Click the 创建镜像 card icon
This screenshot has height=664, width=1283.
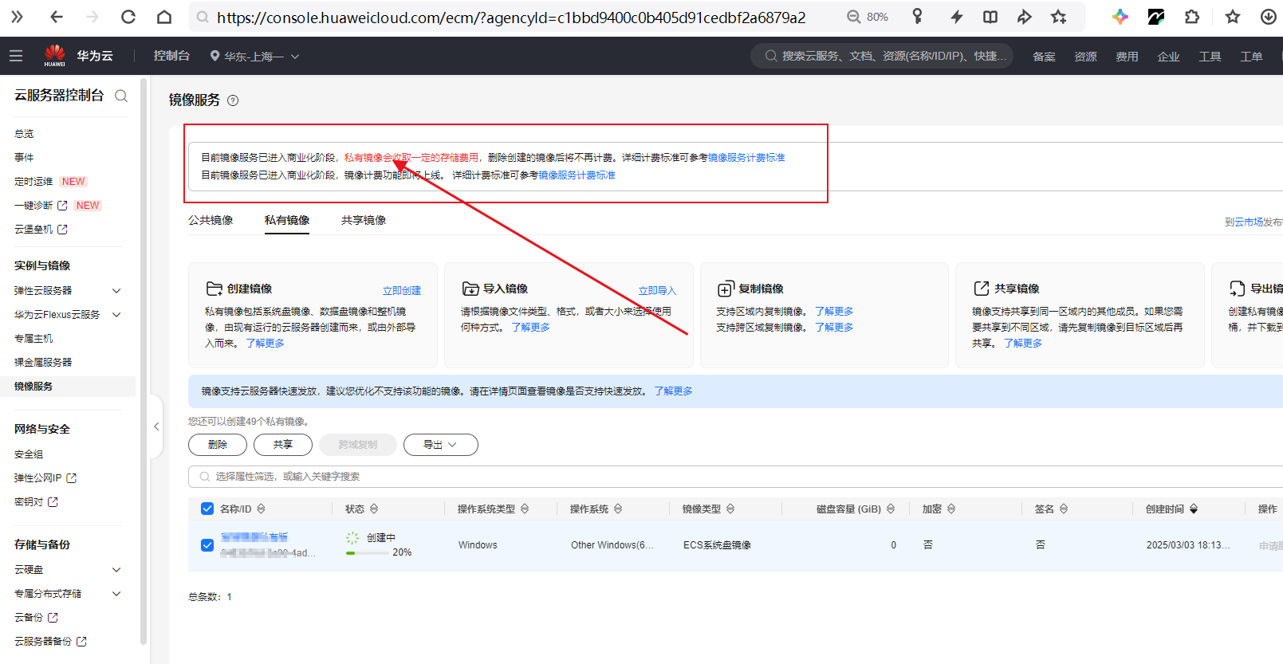click(x=214, y=289)
